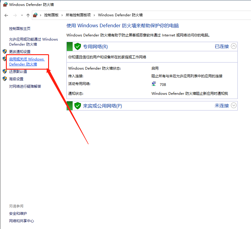Go up one level with up arrow
Image resolution: width=251 pixels, height=229 pixels.
coord(28,15)
